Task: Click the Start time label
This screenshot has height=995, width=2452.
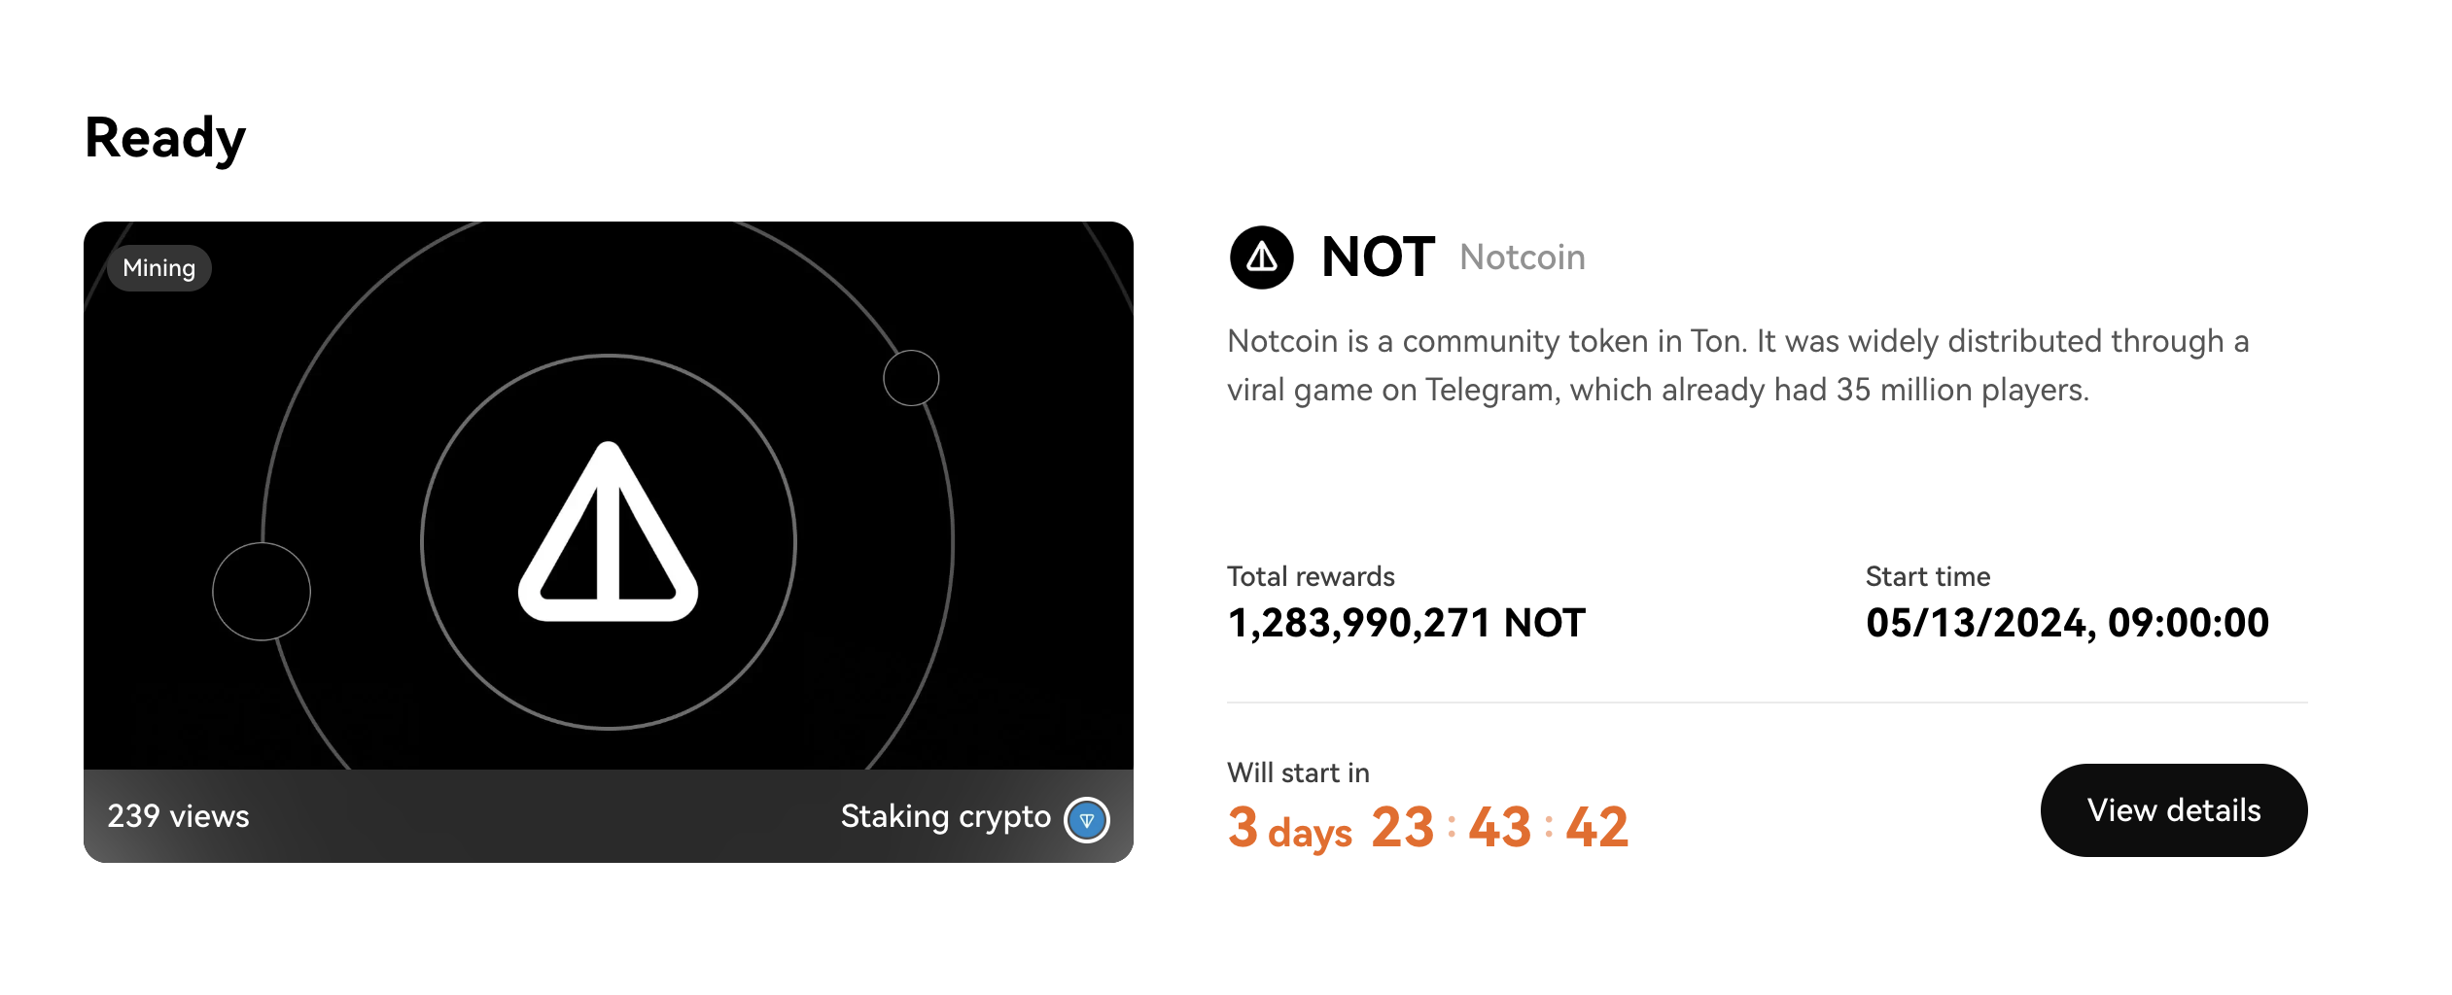Action: [x=1927, y=576]
